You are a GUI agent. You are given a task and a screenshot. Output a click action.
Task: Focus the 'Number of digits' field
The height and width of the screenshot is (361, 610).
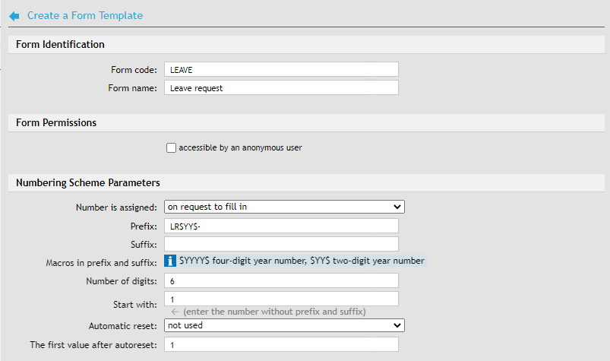[281, 281]
